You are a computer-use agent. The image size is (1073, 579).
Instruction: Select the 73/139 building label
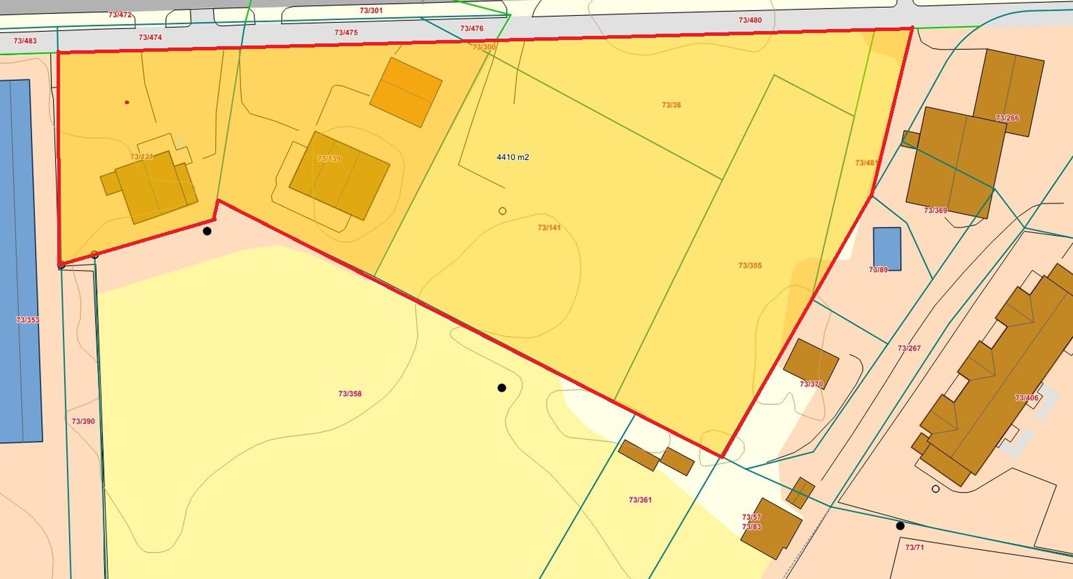coord(329,159)
